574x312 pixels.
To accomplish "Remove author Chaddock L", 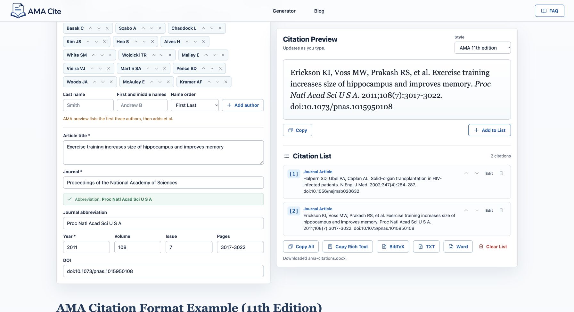I will pyautogui.click(x=220, y=28).
